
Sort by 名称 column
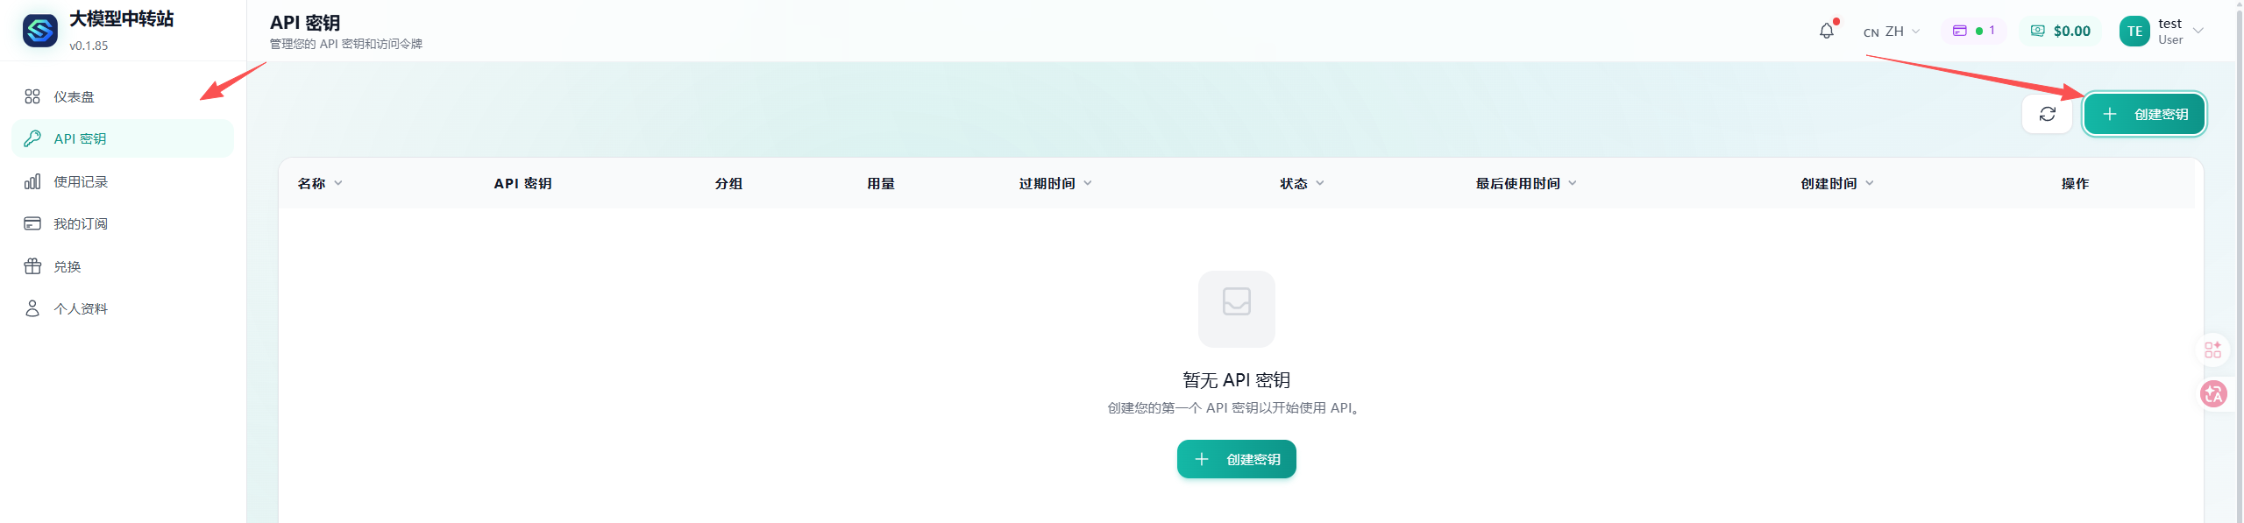[320, 183]
